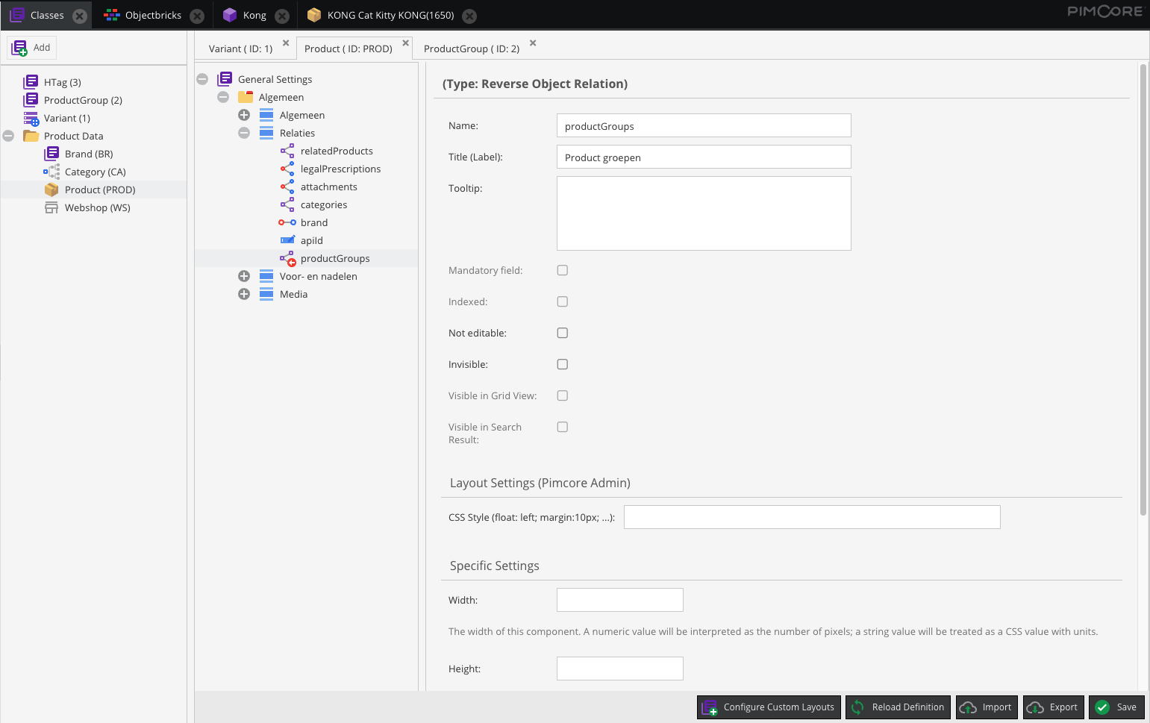Click inside the Tooltip text area
1150x723 pixels.
(x=703, y=213)
